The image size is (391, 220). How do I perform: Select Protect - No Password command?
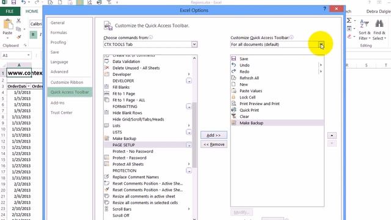click(x=148, y=152)
